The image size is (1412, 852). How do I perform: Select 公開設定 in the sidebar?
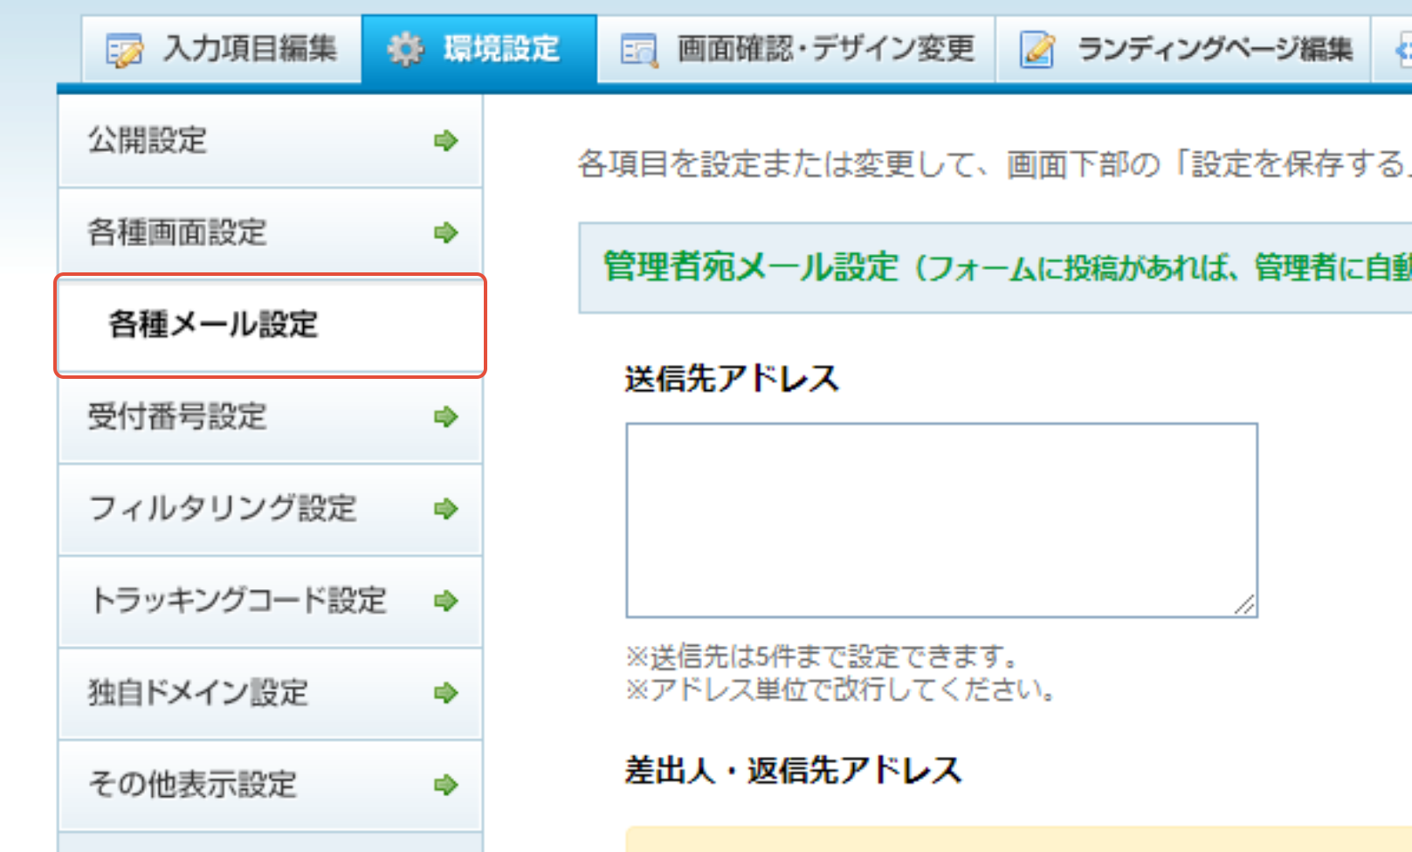[x=270, y=141]
